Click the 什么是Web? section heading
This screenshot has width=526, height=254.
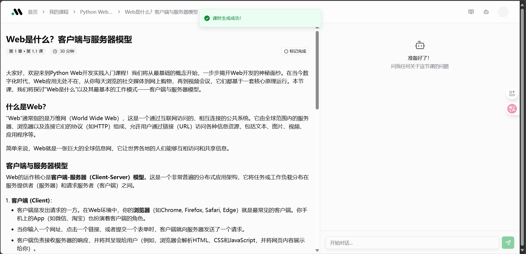26,107
